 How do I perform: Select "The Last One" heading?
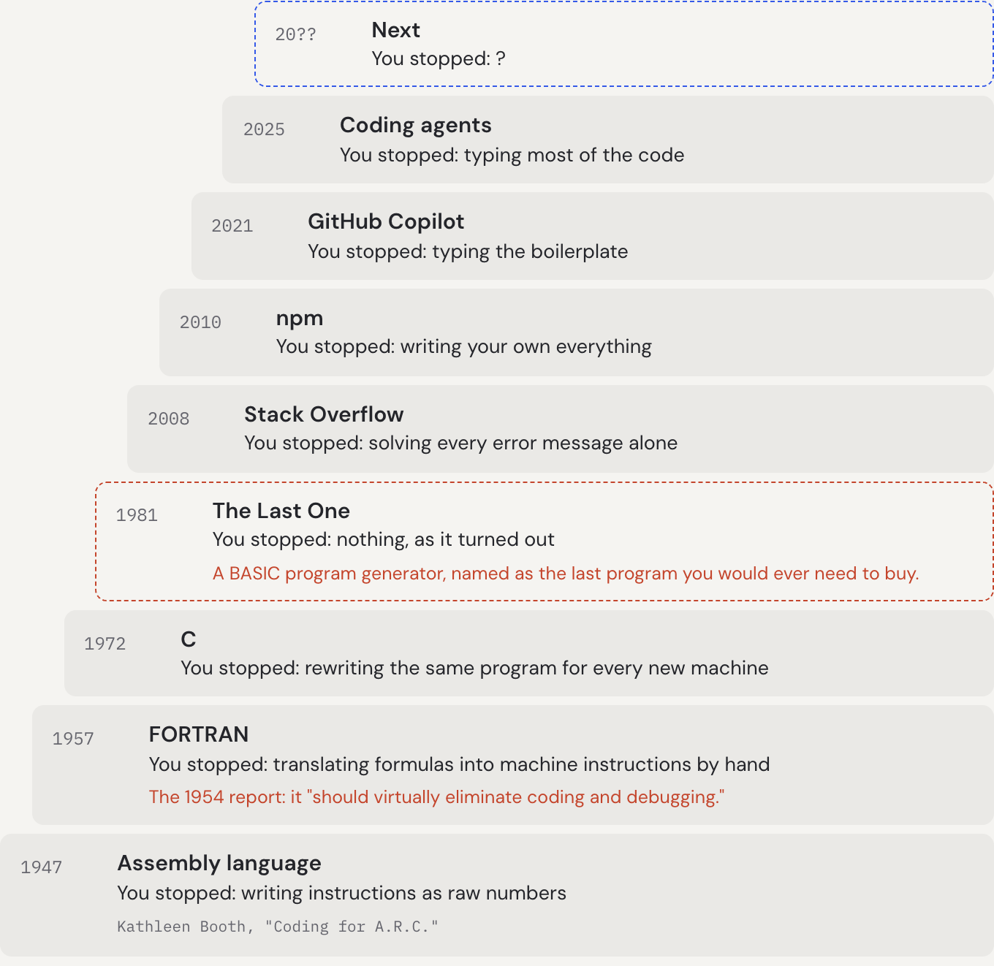point(281,511)
